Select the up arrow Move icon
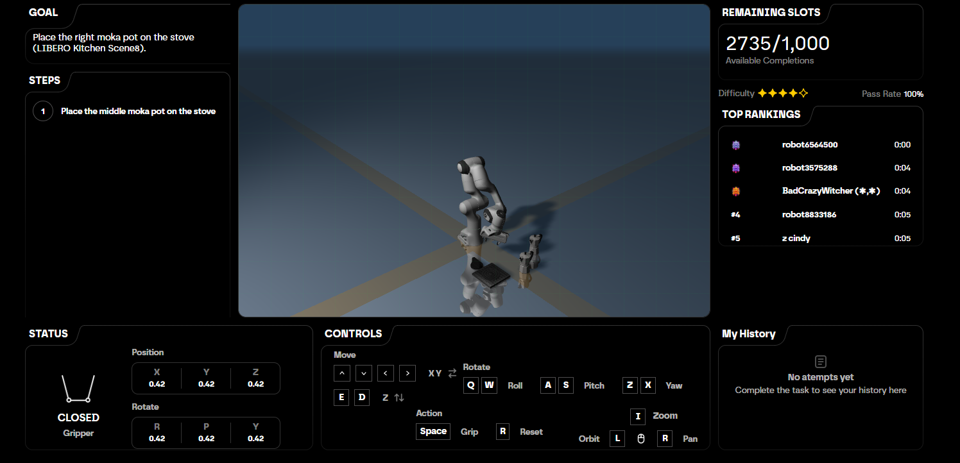This screenshot has height=463, width=960. pos(342,373)
